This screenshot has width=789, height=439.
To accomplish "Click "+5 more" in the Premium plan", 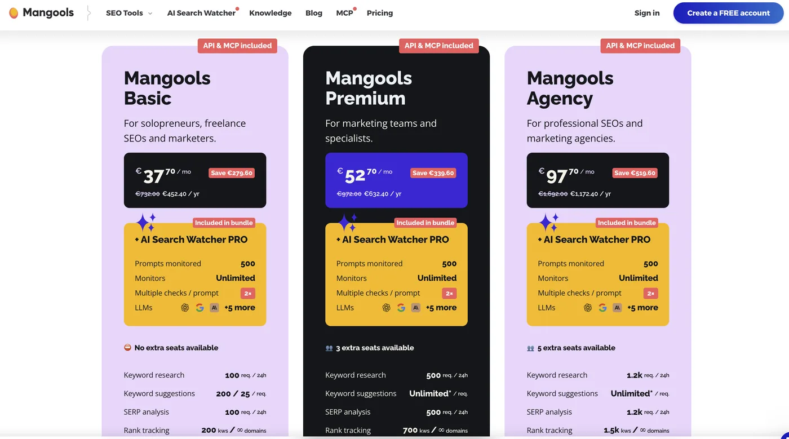I will click(x=441, y=308).
